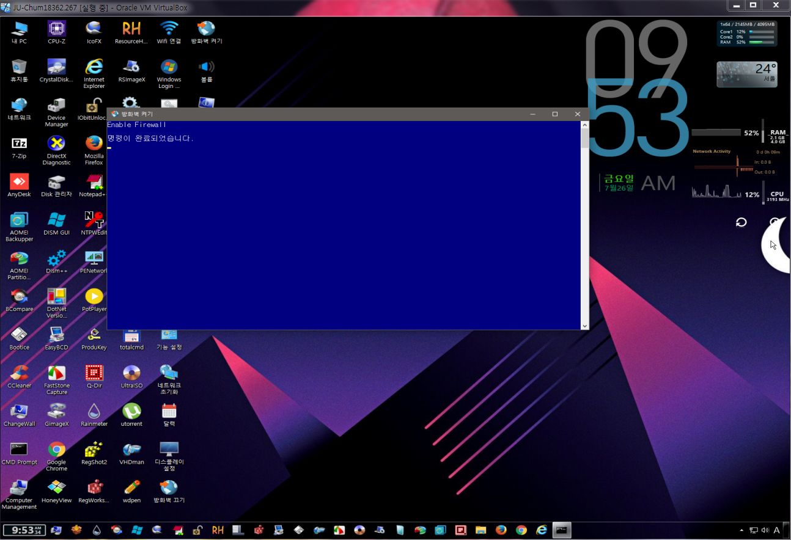Open the UltraISO desktop icon
This screenshot has height=540, width=791.
[131, 376]
